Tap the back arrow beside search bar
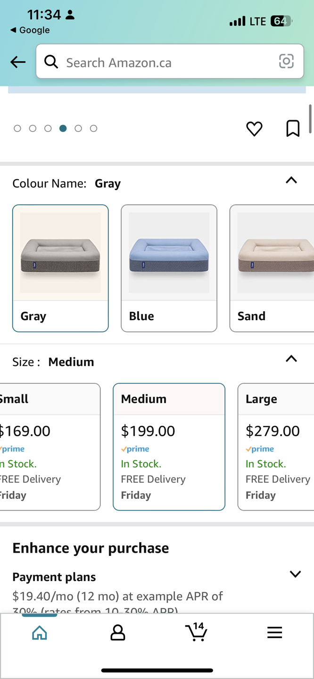Viewport: 314px width, 679px height. [x=18, y=62]
